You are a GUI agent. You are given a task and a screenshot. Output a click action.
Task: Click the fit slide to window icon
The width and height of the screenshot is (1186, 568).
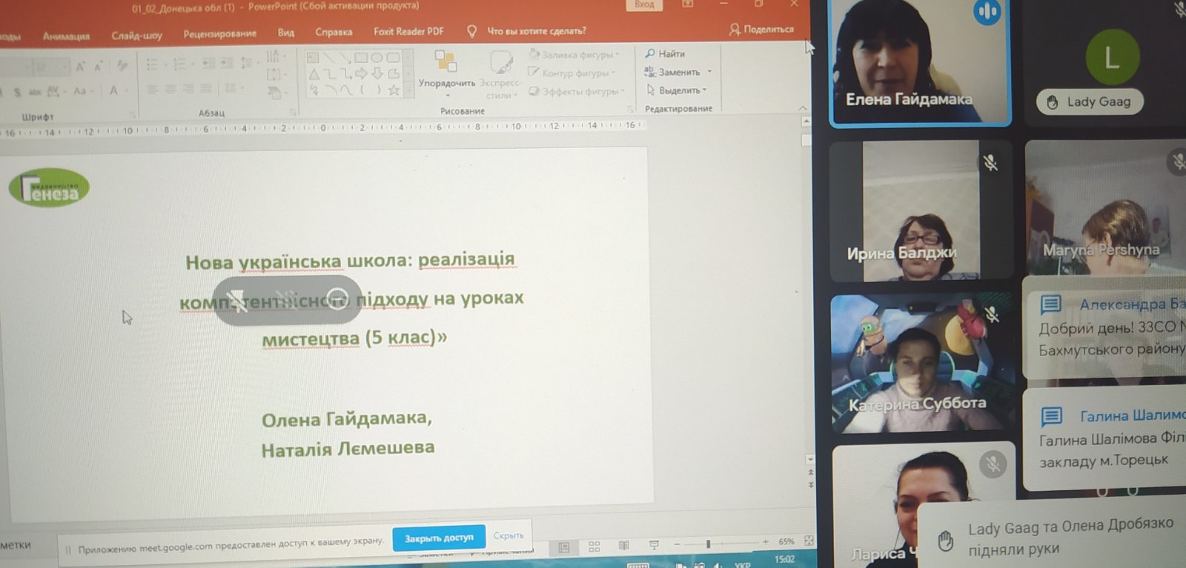(809, 541)
